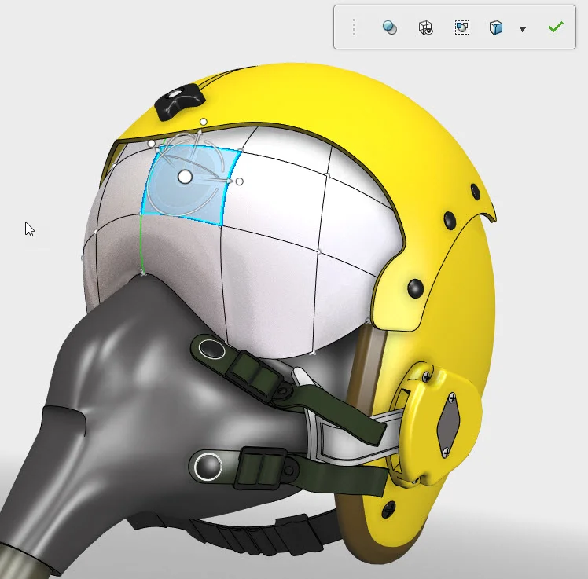The height and width of the screenshot is (579, 588).
Task: Toggle the wireframe cube with eye icon
Action: tap(425, 28)
